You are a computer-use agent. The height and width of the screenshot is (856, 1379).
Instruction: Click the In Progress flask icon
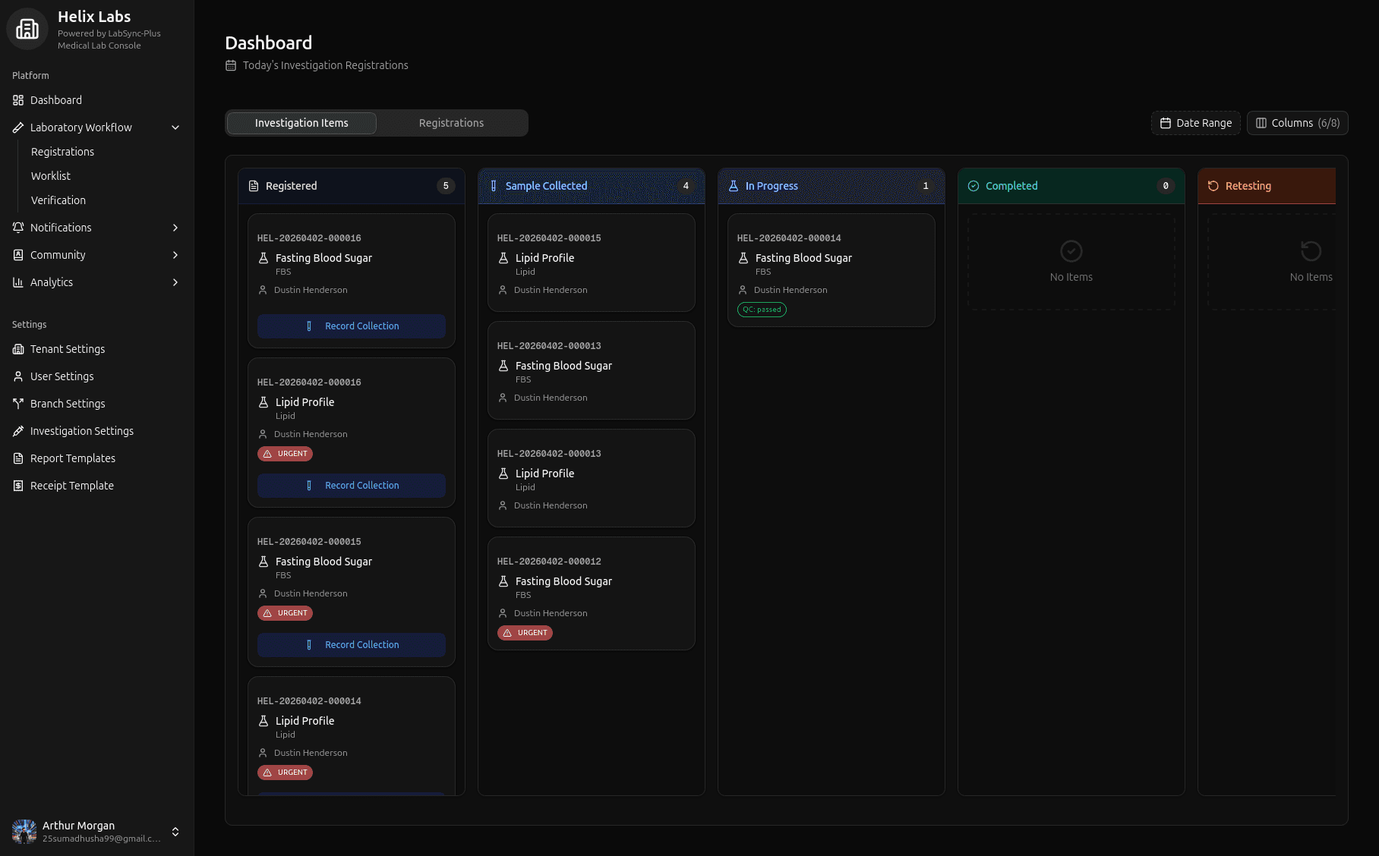(x=734, y=186)
